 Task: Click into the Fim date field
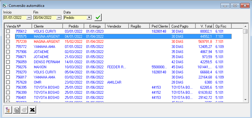[45, 18]
